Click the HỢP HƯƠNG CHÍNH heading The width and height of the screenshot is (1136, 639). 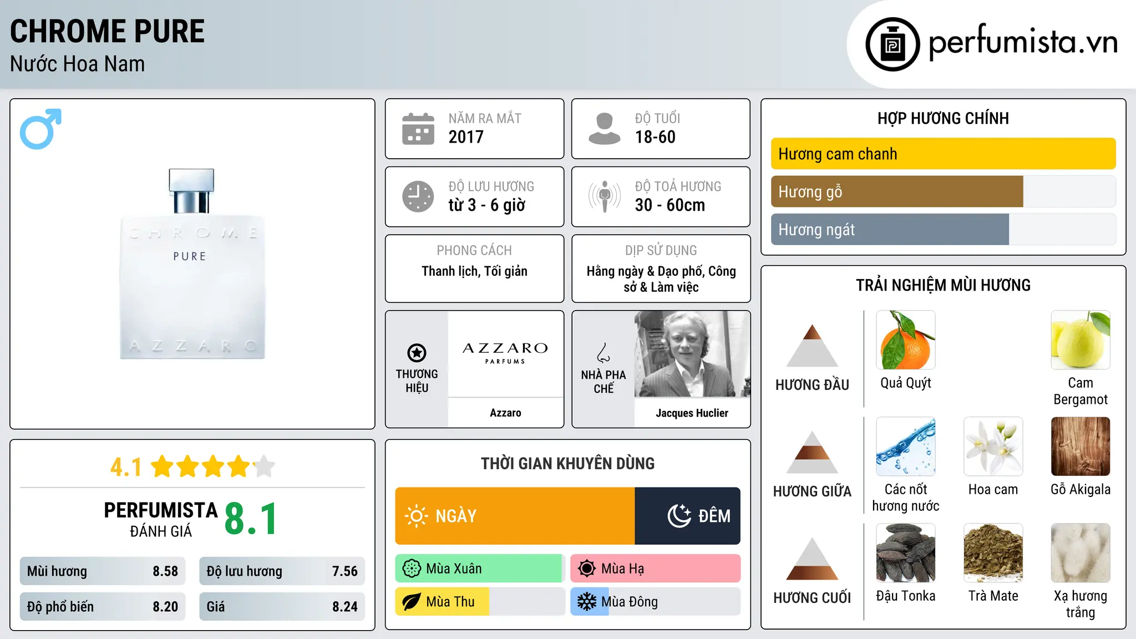pos(943,118)
